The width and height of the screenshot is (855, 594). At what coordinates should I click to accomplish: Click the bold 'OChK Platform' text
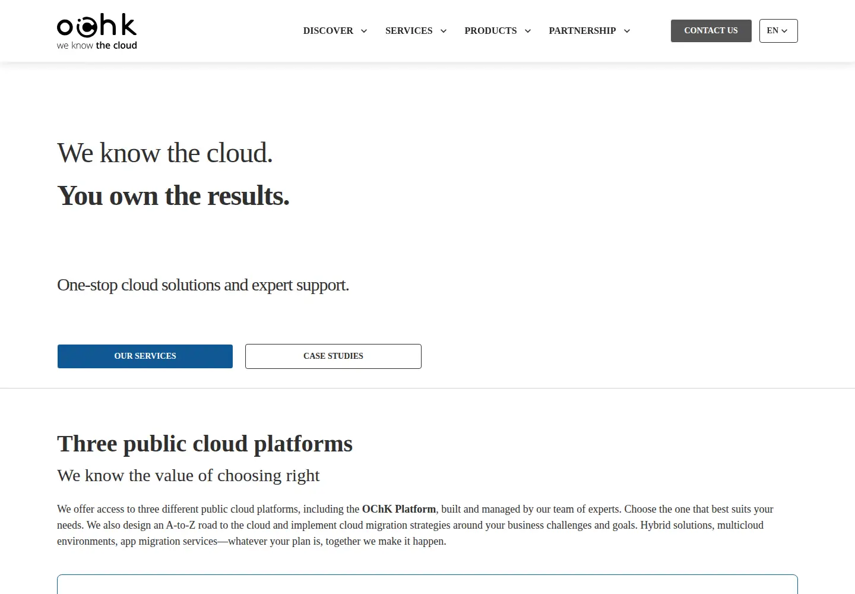click(x=399, y=509)
